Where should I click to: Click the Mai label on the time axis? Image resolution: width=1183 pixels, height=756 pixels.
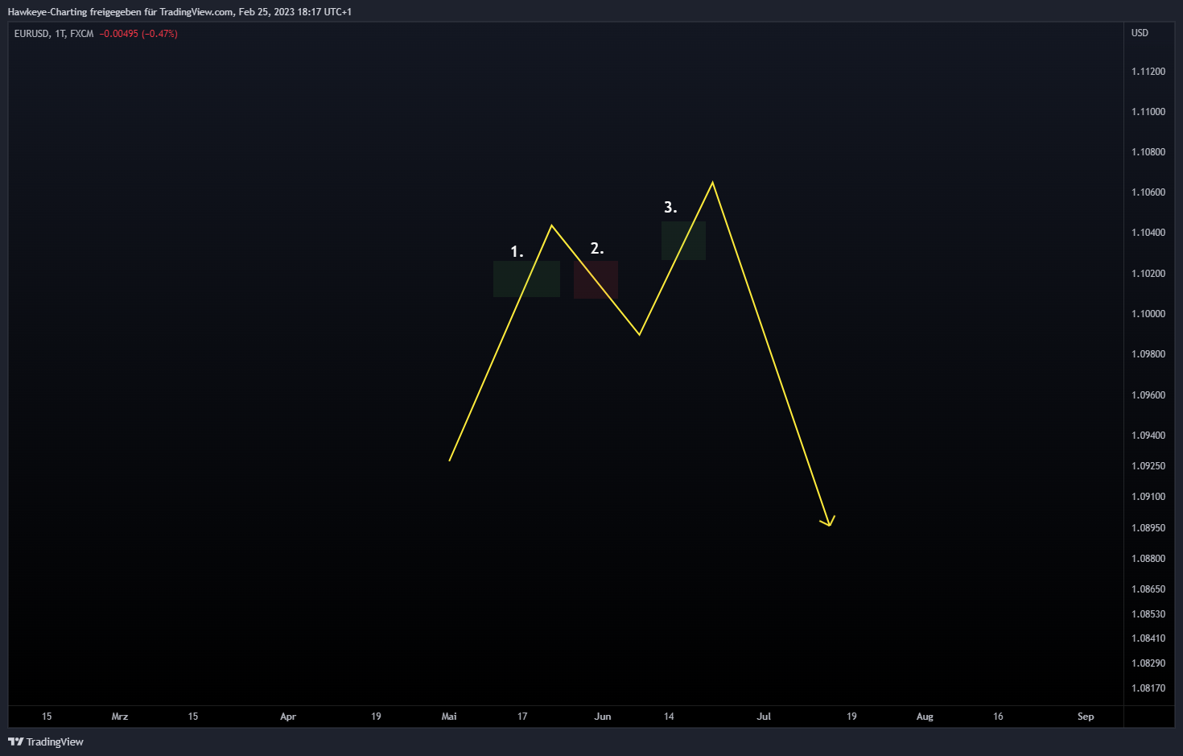pos(449,717)
